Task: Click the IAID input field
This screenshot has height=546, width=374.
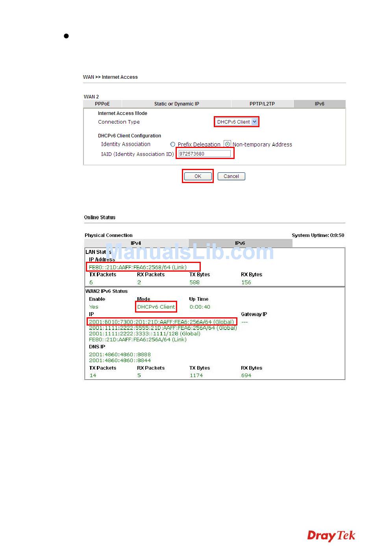Action: tap(205, 154)
